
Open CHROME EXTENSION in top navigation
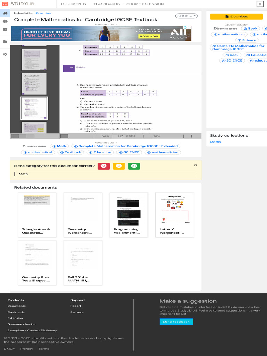tap(144, 4)
